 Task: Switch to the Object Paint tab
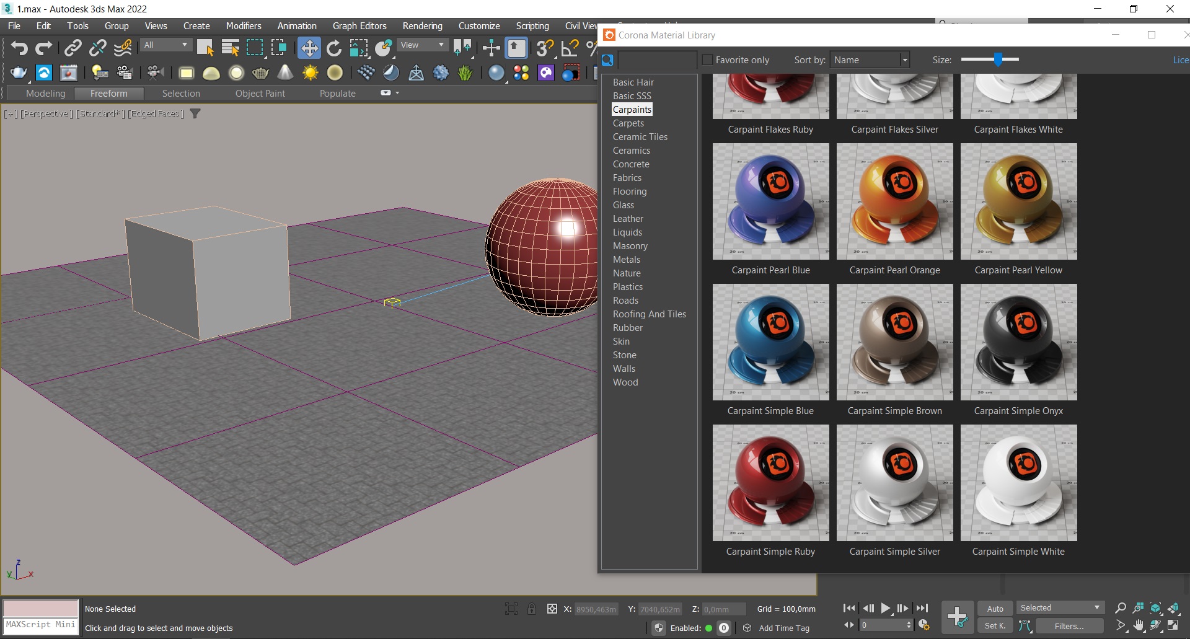[260, 94]
